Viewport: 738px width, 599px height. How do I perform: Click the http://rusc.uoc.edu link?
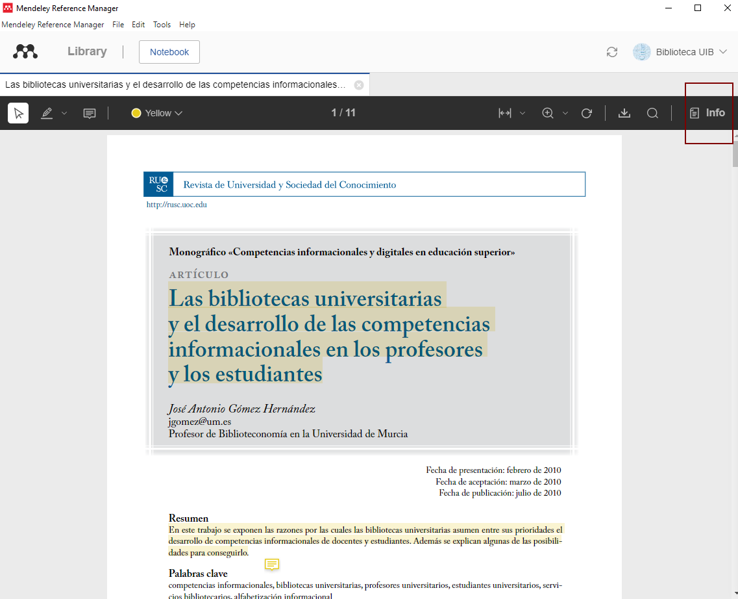[177, 205]
